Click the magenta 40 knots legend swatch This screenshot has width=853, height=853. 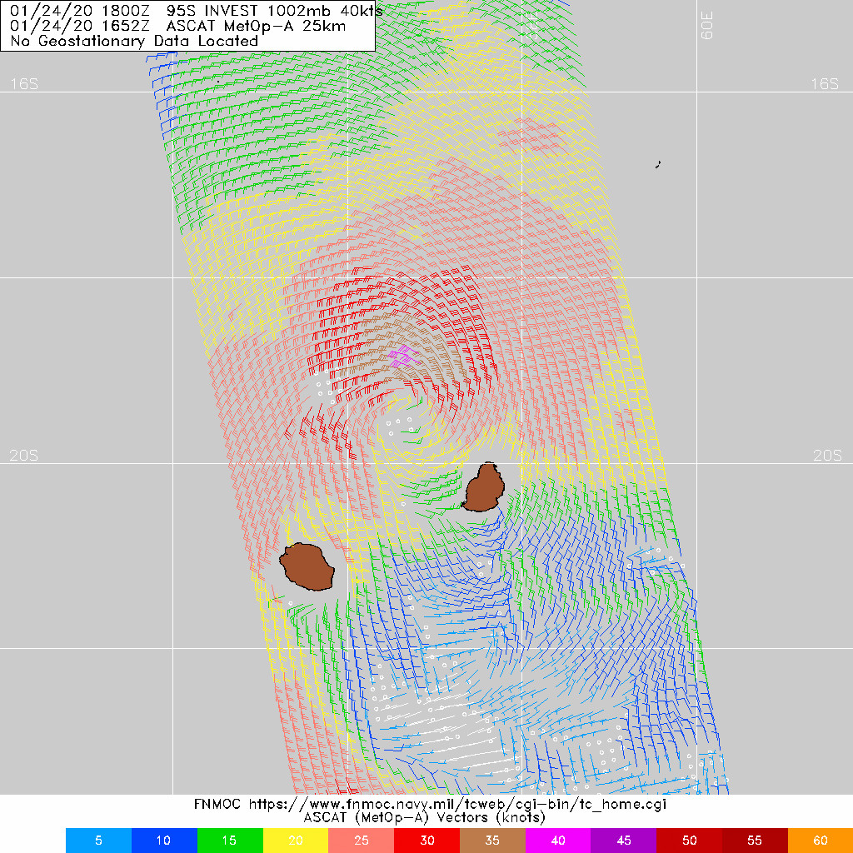[x=558, y=841]
